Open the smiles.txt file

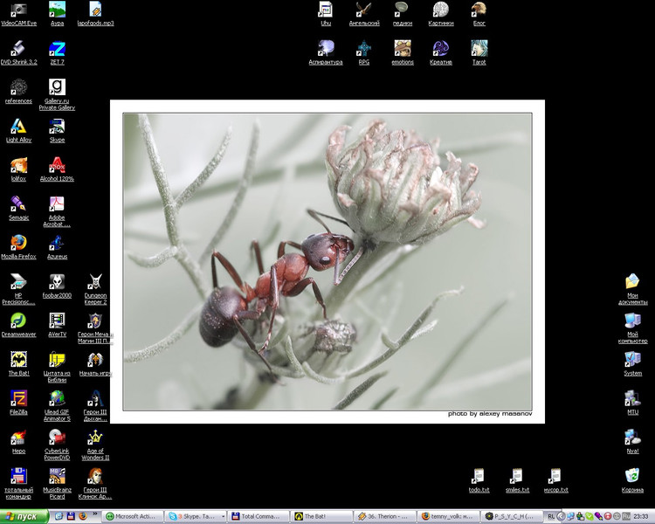tap(517, 480)
